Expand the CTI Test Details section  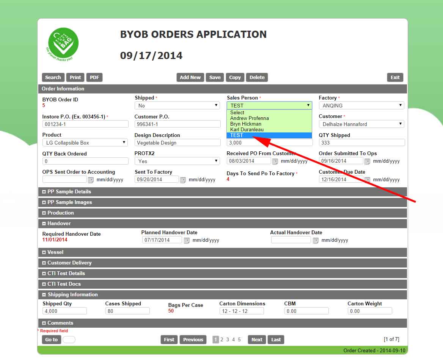(x=44, y=274)
